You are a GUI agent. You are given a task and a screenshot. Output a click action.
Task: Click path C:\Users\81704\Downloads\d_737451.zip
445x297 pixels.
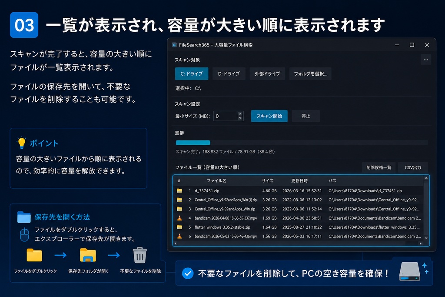(x=365, y=191)
